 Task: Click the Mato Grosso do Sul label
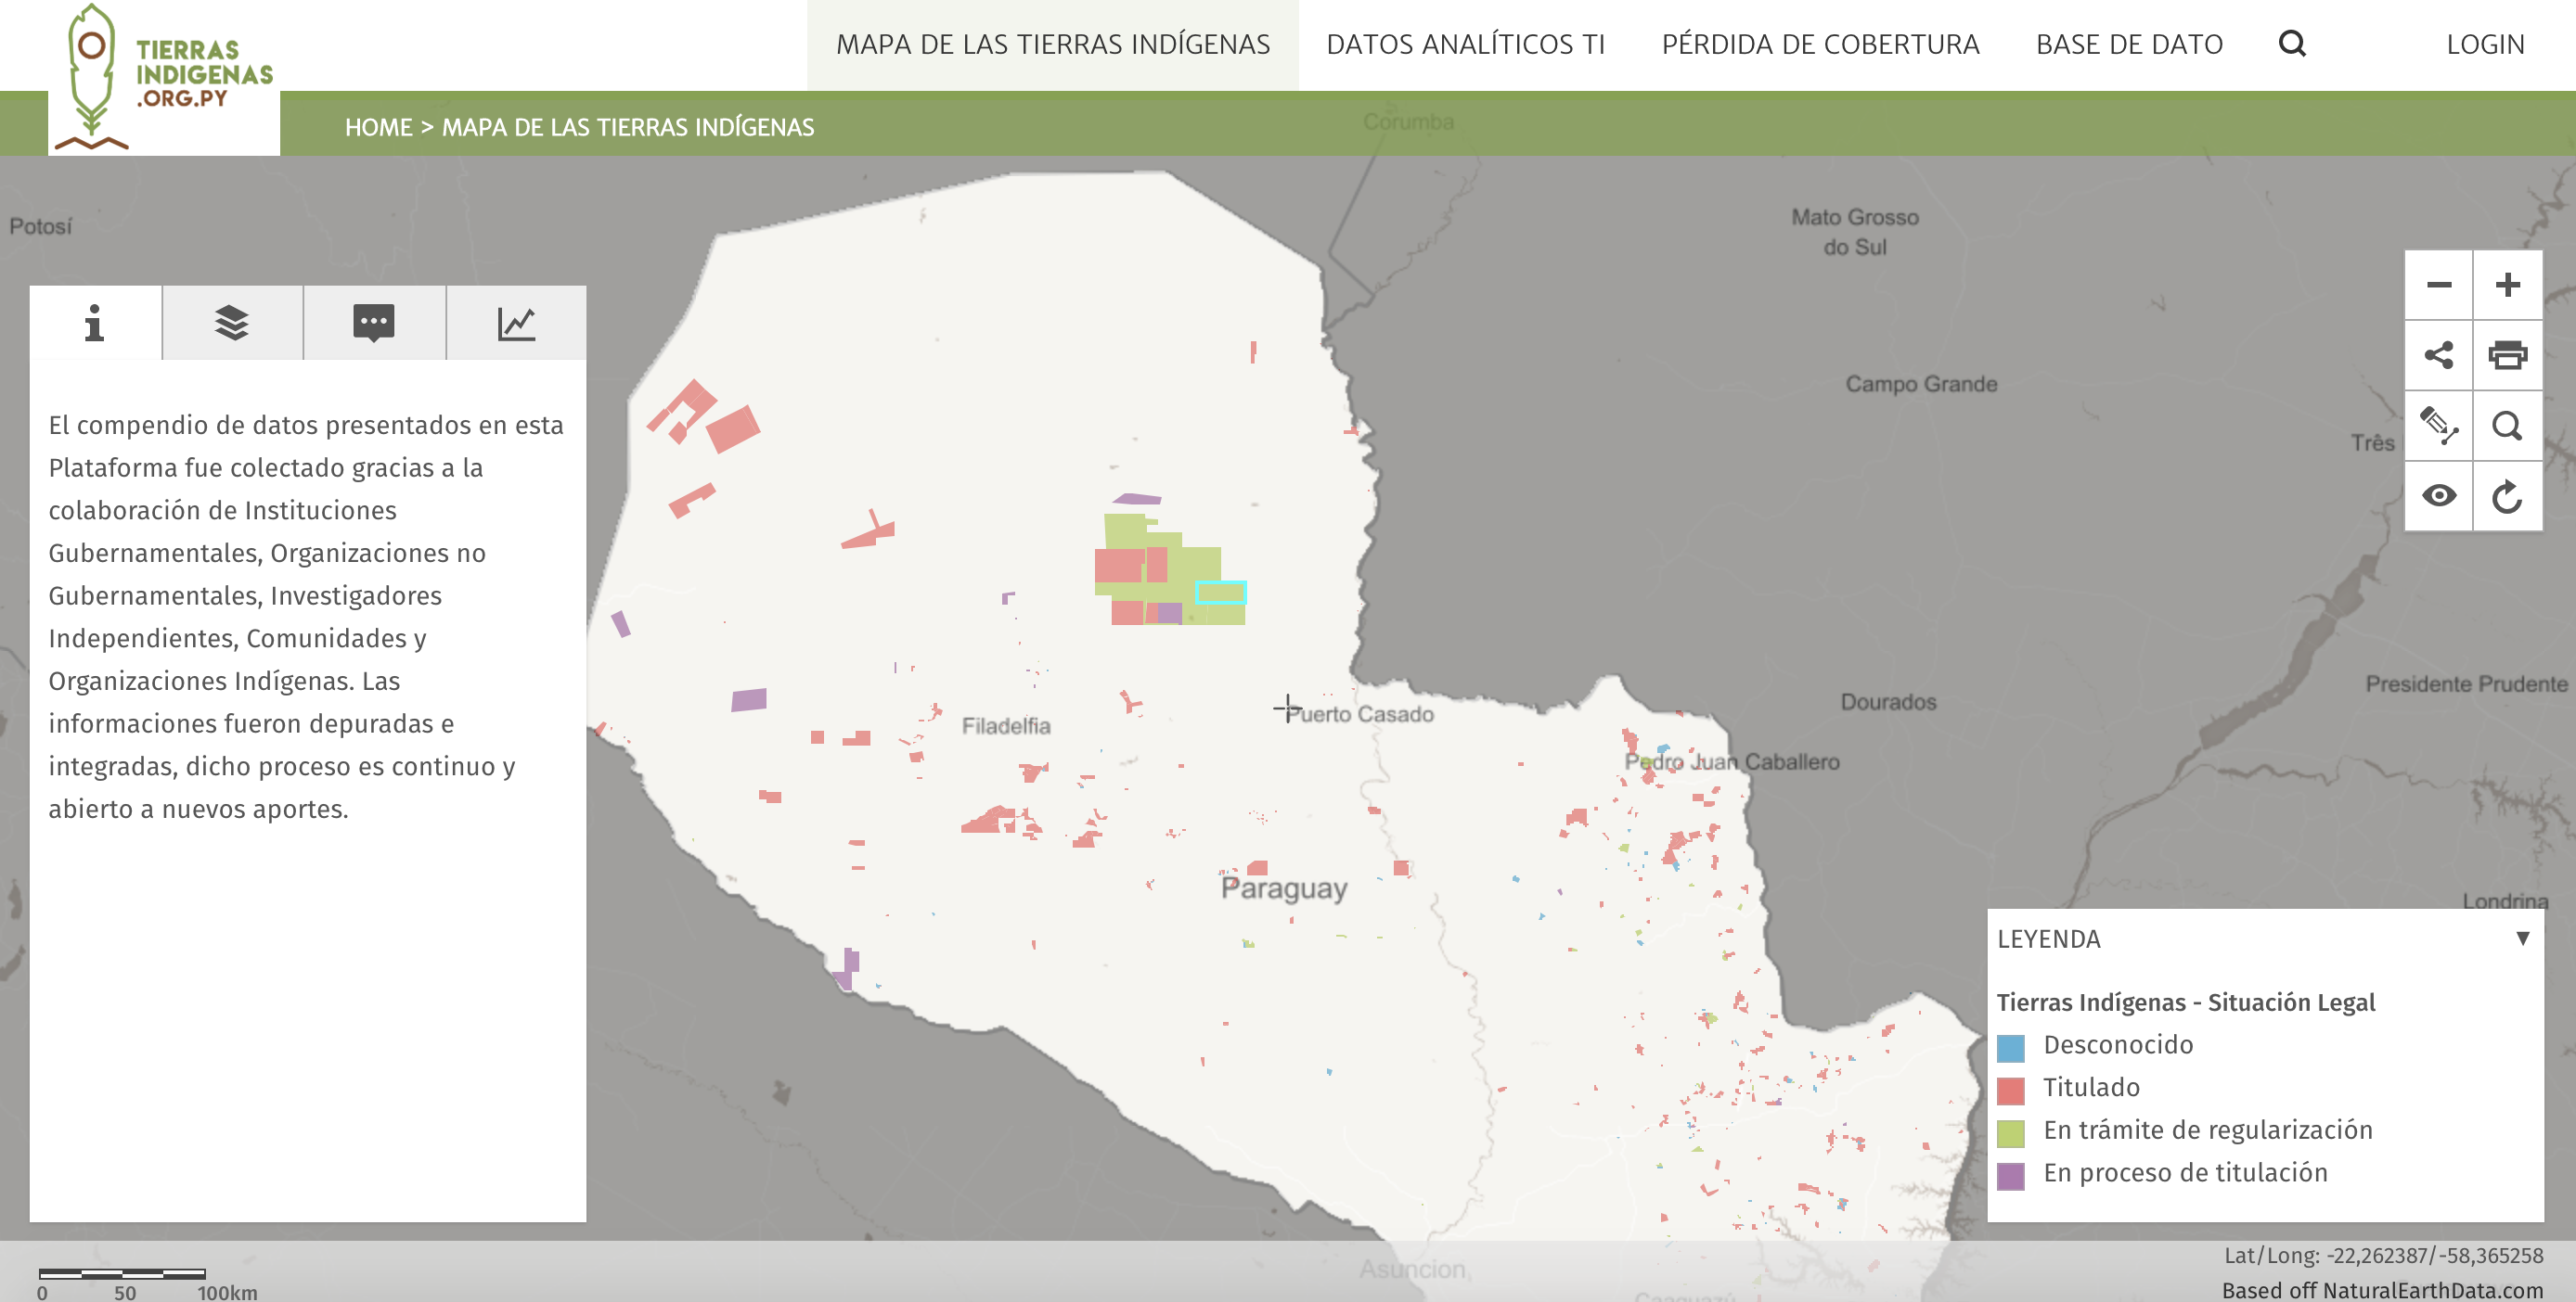[1855, 232]
